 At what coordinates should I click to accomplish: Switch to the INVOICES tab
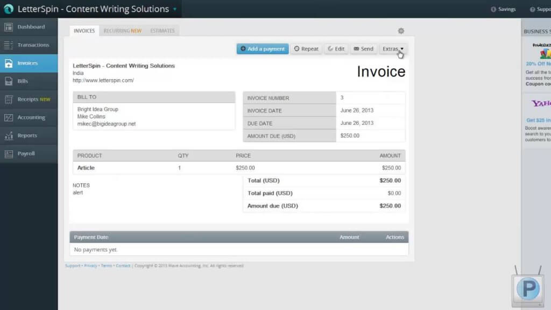click(84, 31)
